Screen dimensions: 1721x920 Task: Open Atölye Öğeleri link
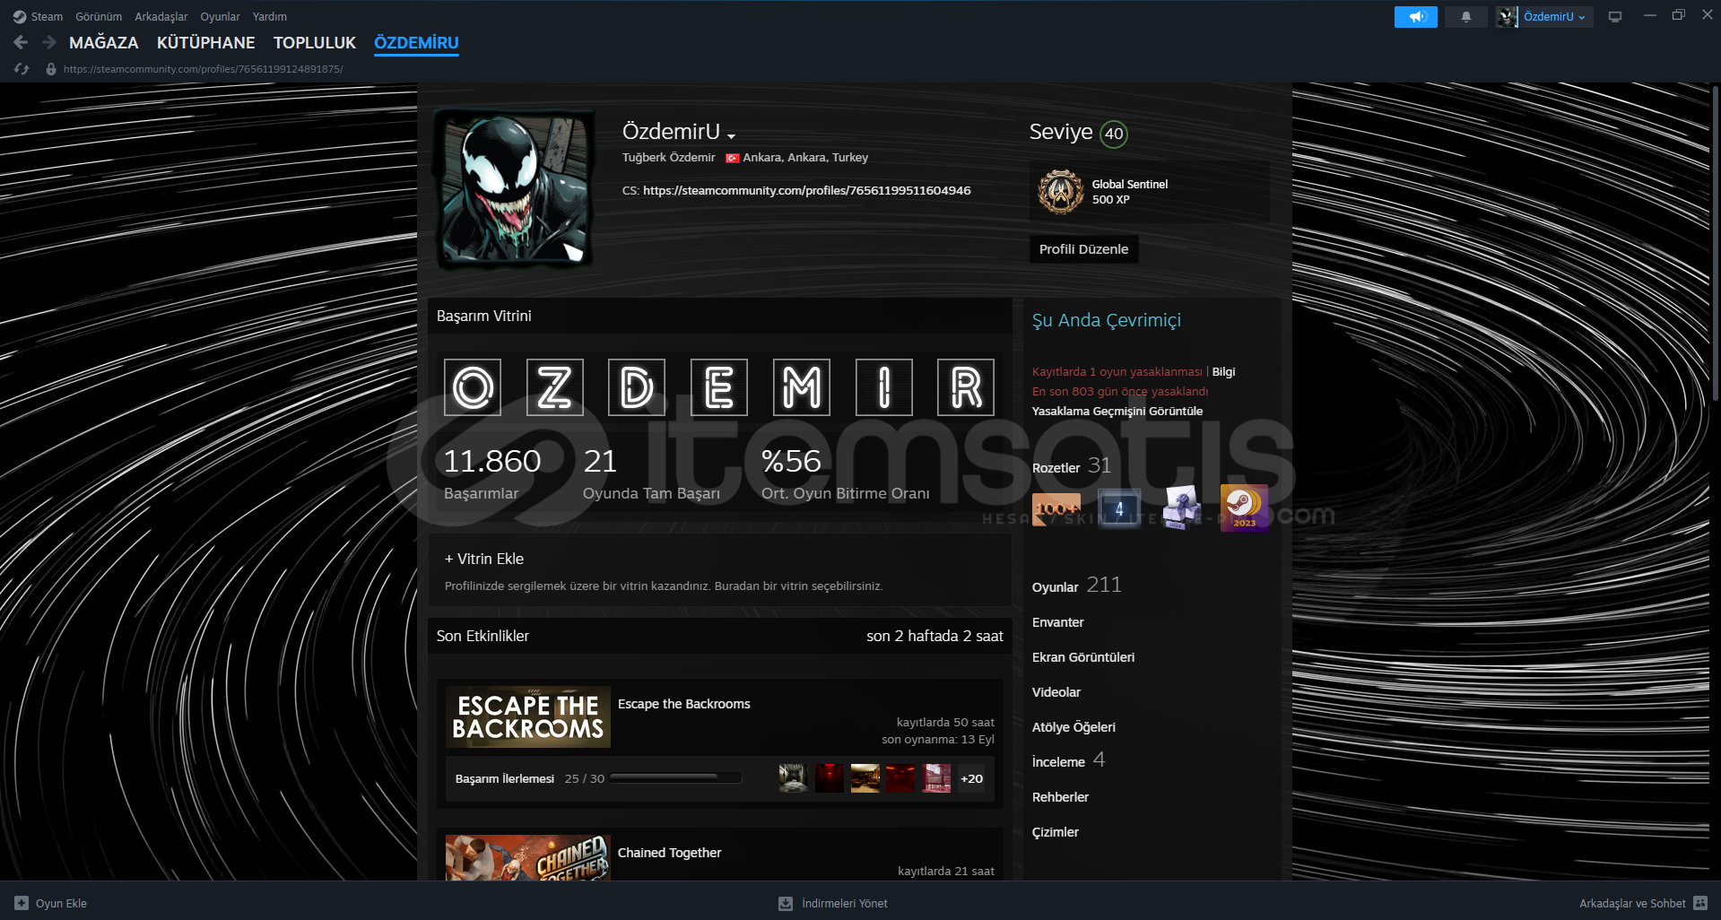click(x=1073, y=727)
